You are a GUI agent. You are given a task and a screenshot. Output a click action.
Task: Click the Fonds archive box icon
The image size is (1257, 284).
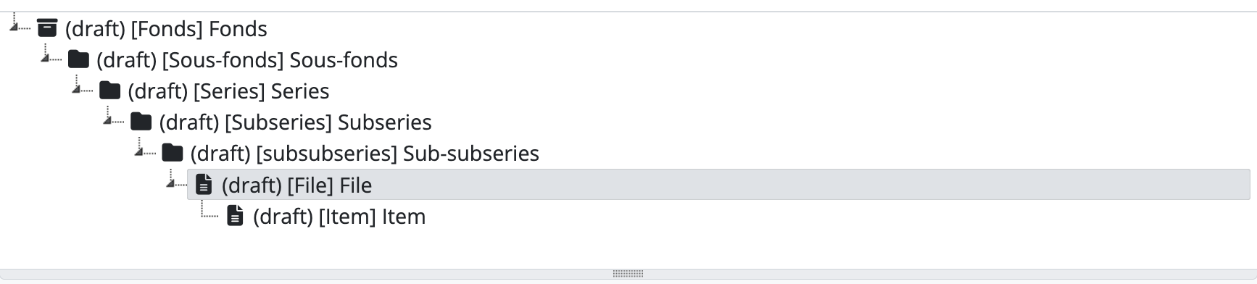tap(47, 28)
